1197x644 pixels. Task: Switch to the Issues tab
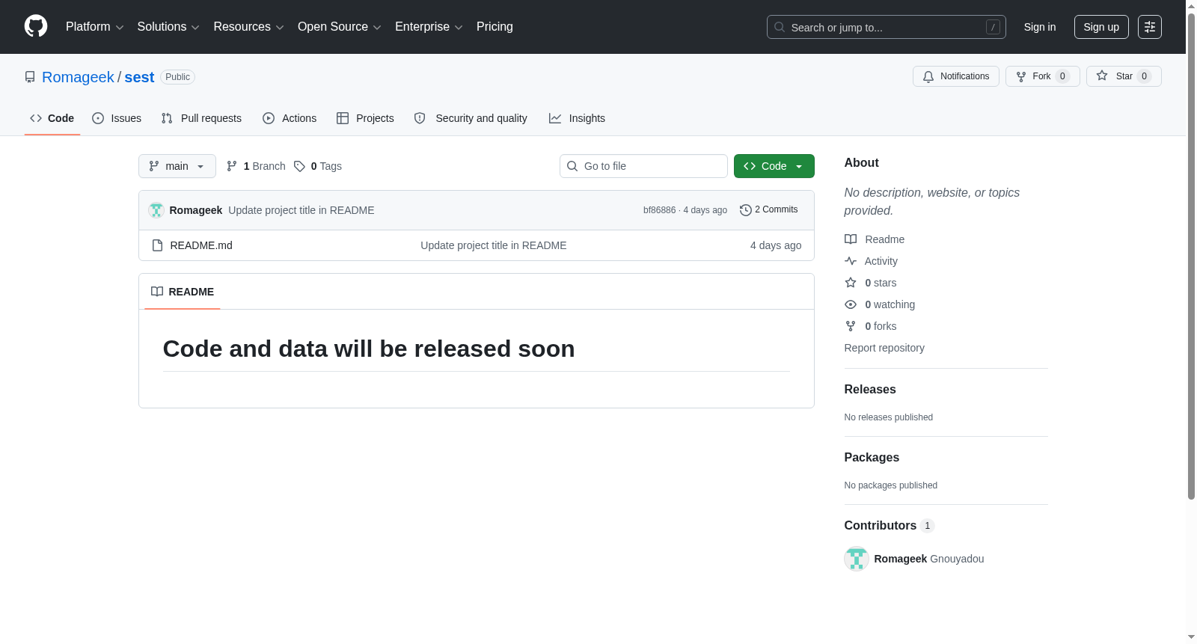click(x=117, y=118)
